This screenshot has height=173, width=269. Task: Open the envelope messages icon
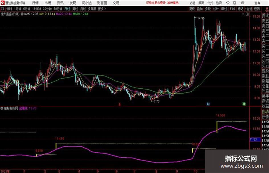(x=243, y=3)
